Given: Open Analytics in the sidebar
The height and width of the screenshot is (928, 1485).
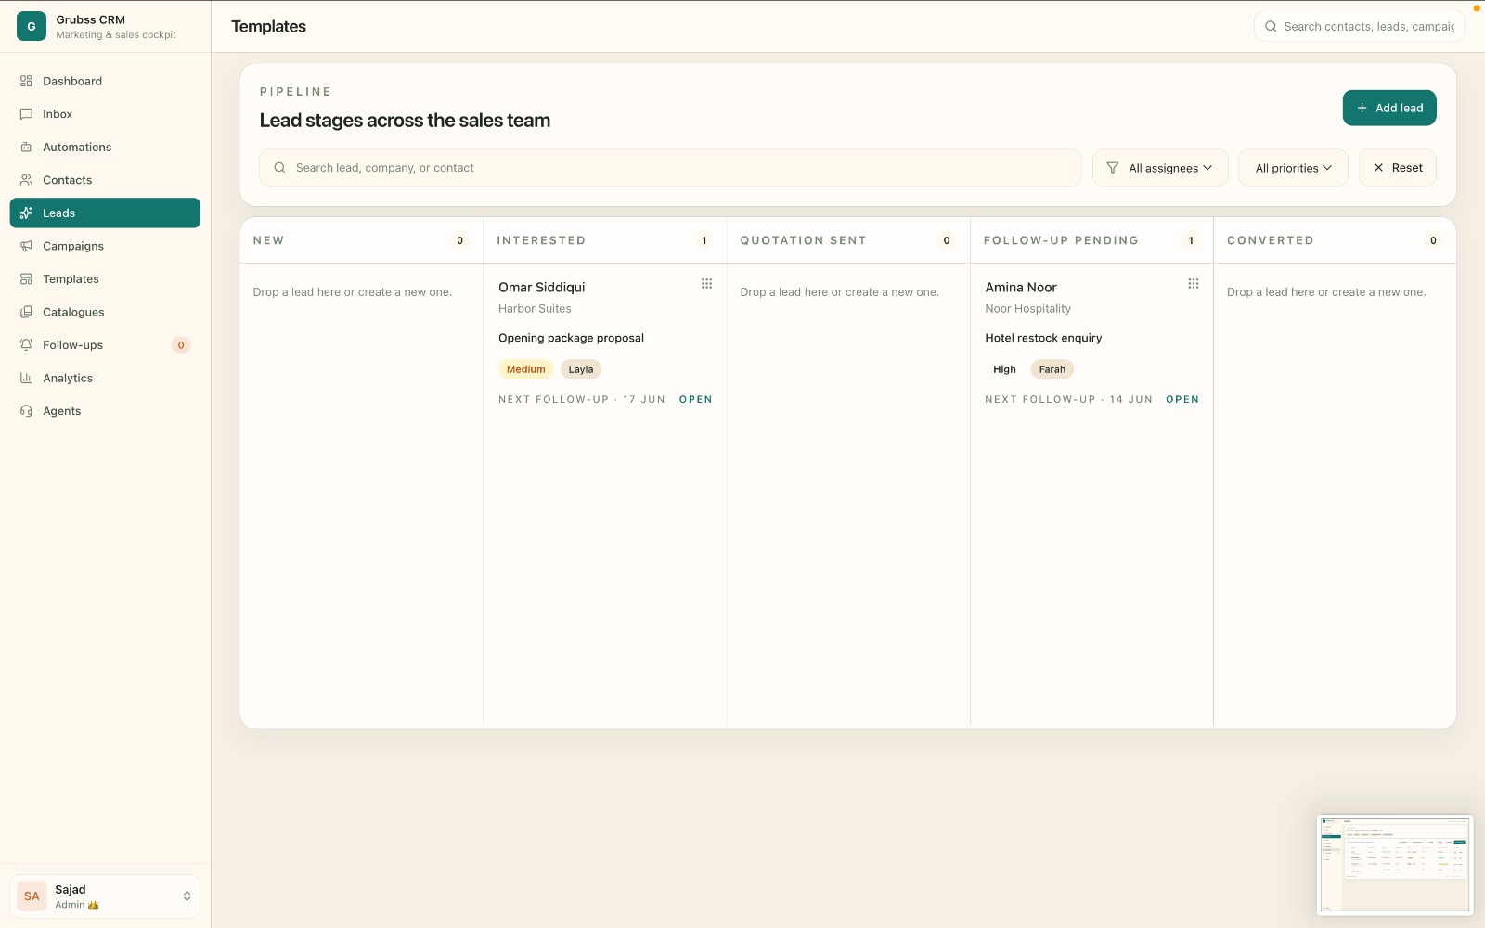Looking at the screenshot, I should point(105,378).
